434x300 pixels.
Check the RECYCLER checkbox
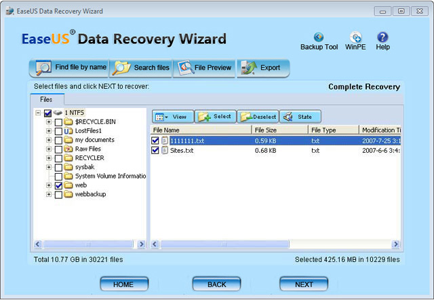pos(58,158)
